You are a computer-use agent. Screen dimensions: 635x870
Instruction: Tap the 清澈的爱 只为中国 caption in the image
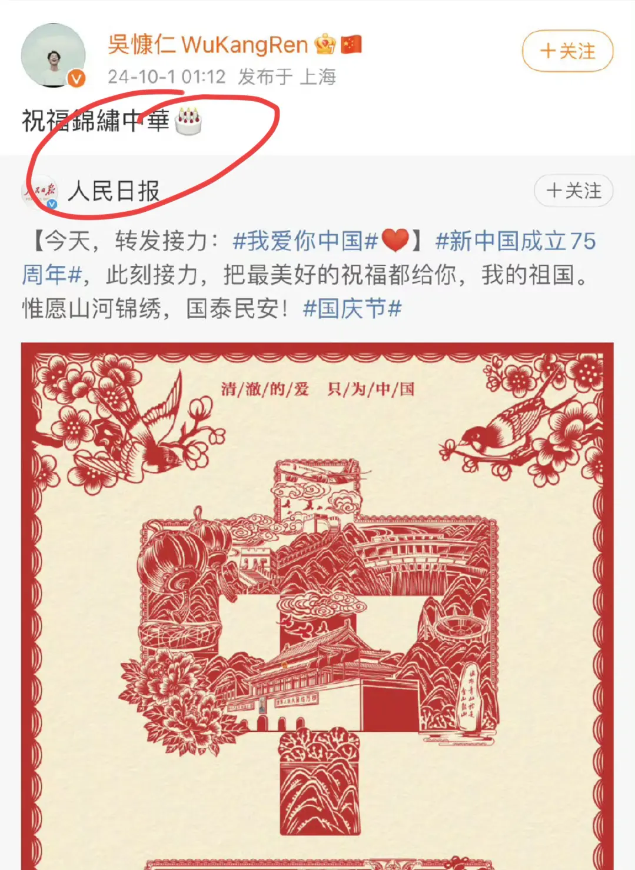318,389
